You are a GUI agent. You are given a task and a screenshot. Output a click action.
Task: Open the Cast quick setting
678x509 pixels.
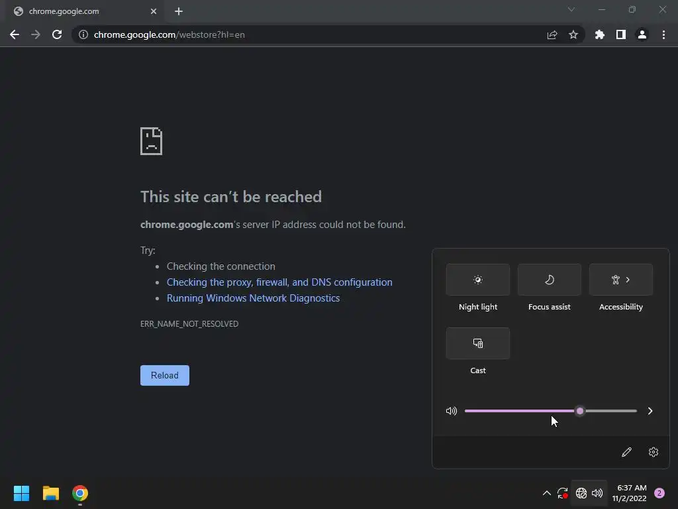[478, 343]
